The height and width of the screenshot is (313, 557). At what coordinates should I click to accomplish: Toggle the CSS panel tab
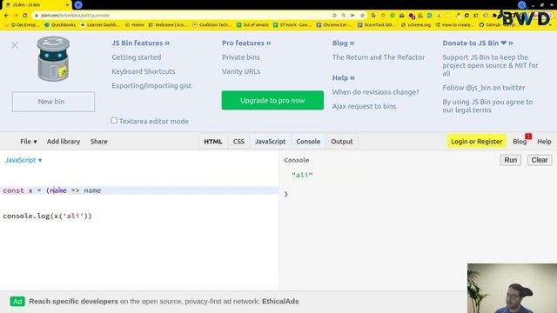(x=238, y=141)
